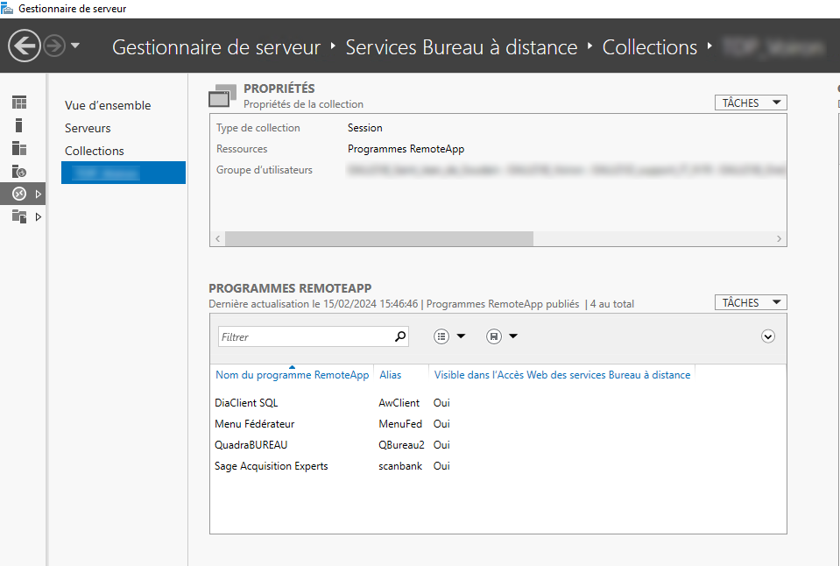Open the Dashboard grid icon in sidebar
This screenshot has height=566, width=840.
point(19,103)
